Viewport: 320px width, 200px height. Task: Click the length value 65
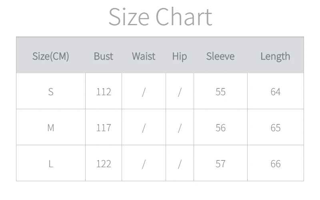[276, 128]
